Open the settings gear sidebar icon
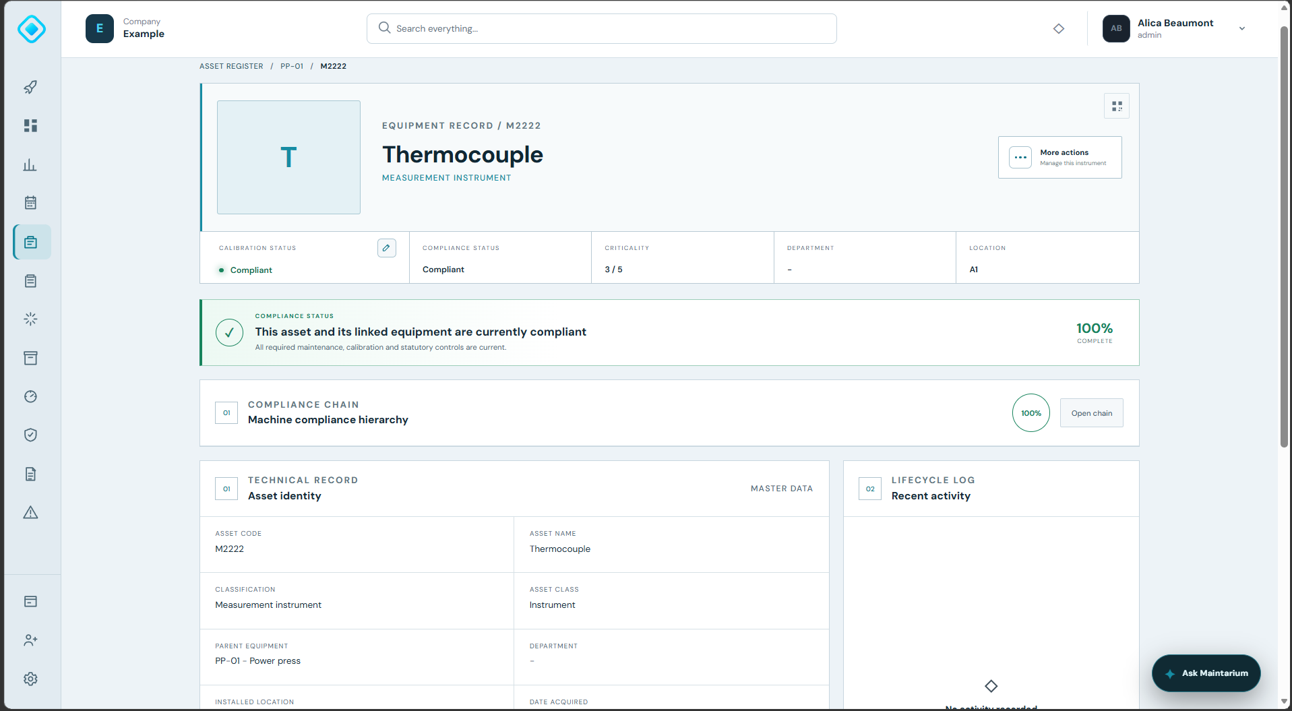 30,679
